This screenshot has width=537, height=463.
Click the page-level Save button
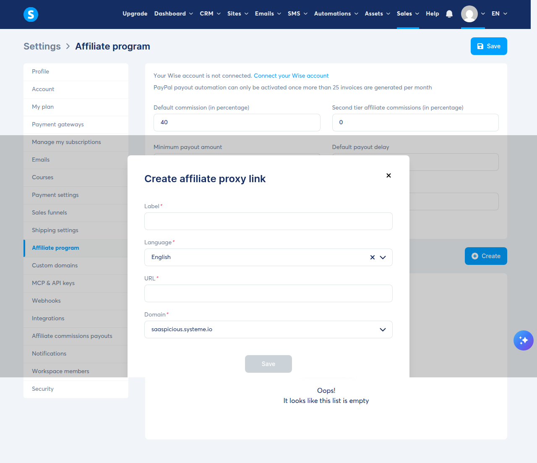(489, 46)
